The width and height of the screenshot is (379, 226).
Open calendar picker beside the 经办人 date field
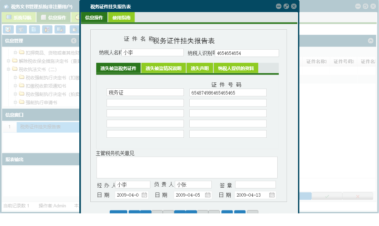(145, 195)
